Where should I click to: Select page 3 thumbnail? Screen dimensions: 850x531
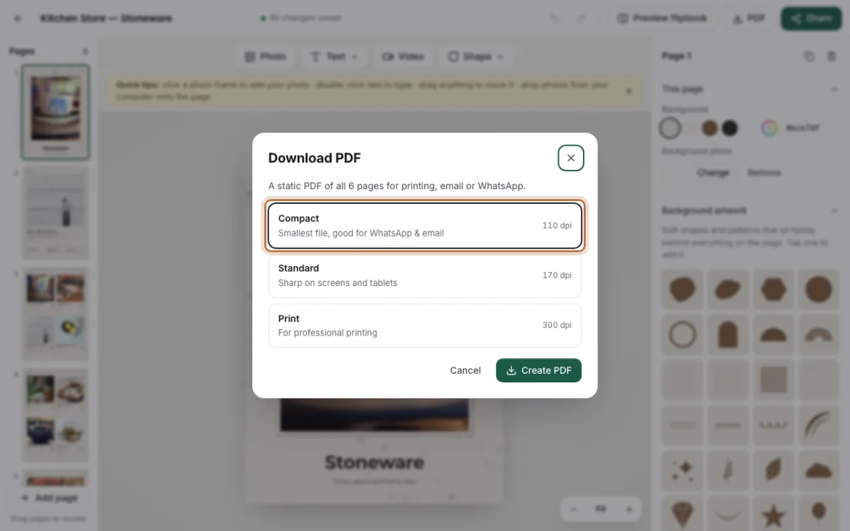pos(55,314)
